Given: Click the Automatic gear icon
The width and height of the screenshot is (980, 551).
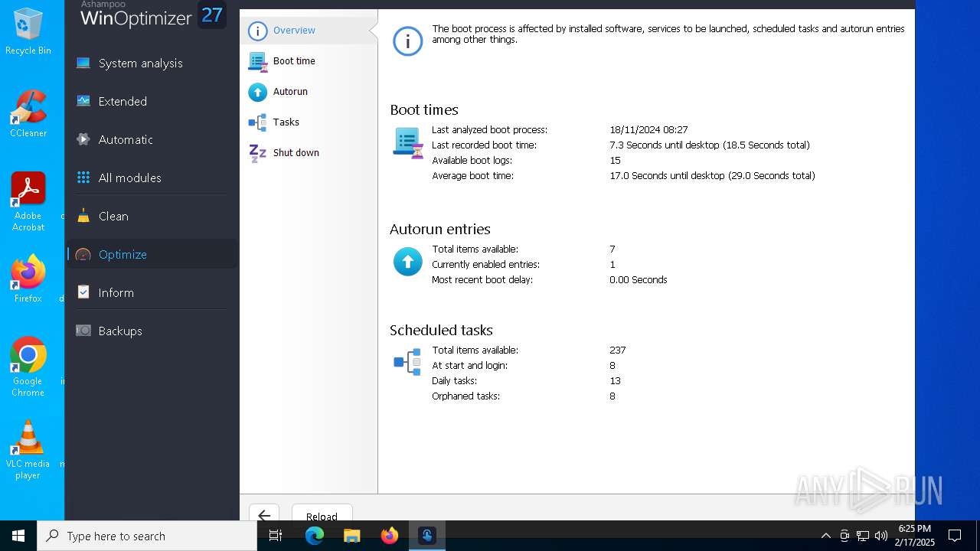Looking at the screenshot, I should [83, 139].
